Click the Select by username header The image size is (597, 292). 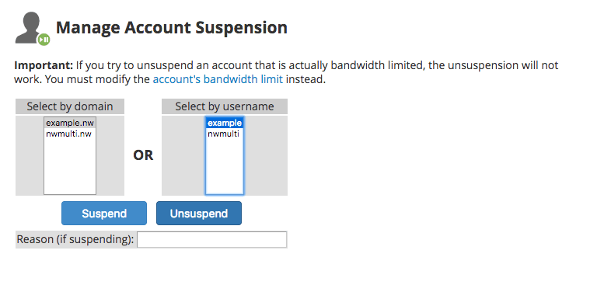(x=225, y=106)
